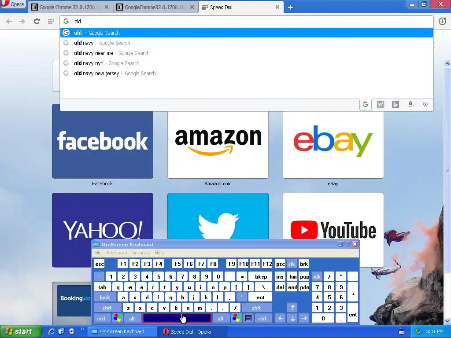Click the F5 key on On-Screen Keyboard
The height and width of the screenshot is (338, 451).
177,264
